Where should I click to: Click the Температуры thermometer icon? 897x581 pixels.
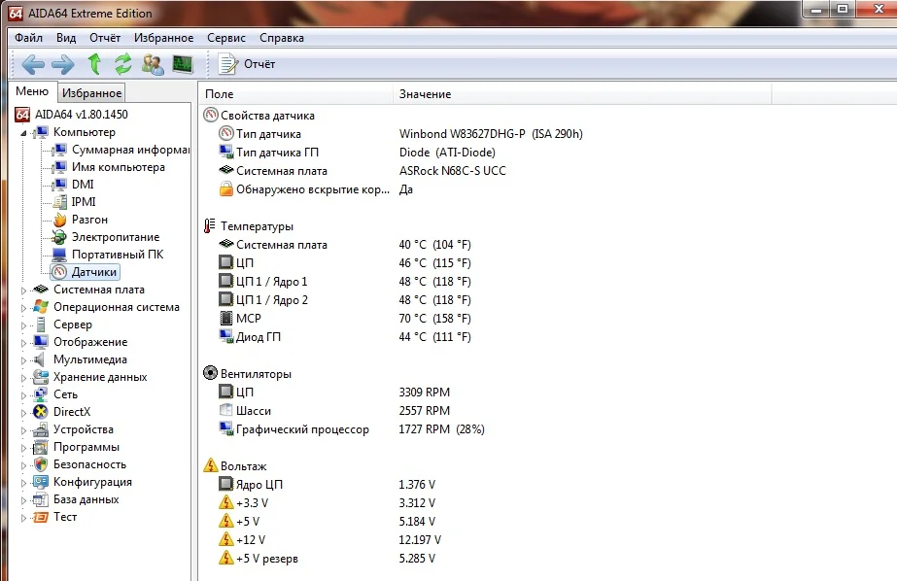[x=210, y=225]
